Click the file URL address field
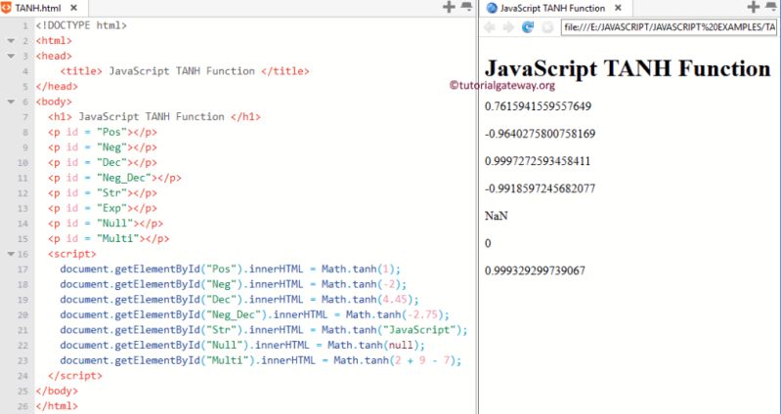Viewport: 781px width, 414px height. pos(669,27)
